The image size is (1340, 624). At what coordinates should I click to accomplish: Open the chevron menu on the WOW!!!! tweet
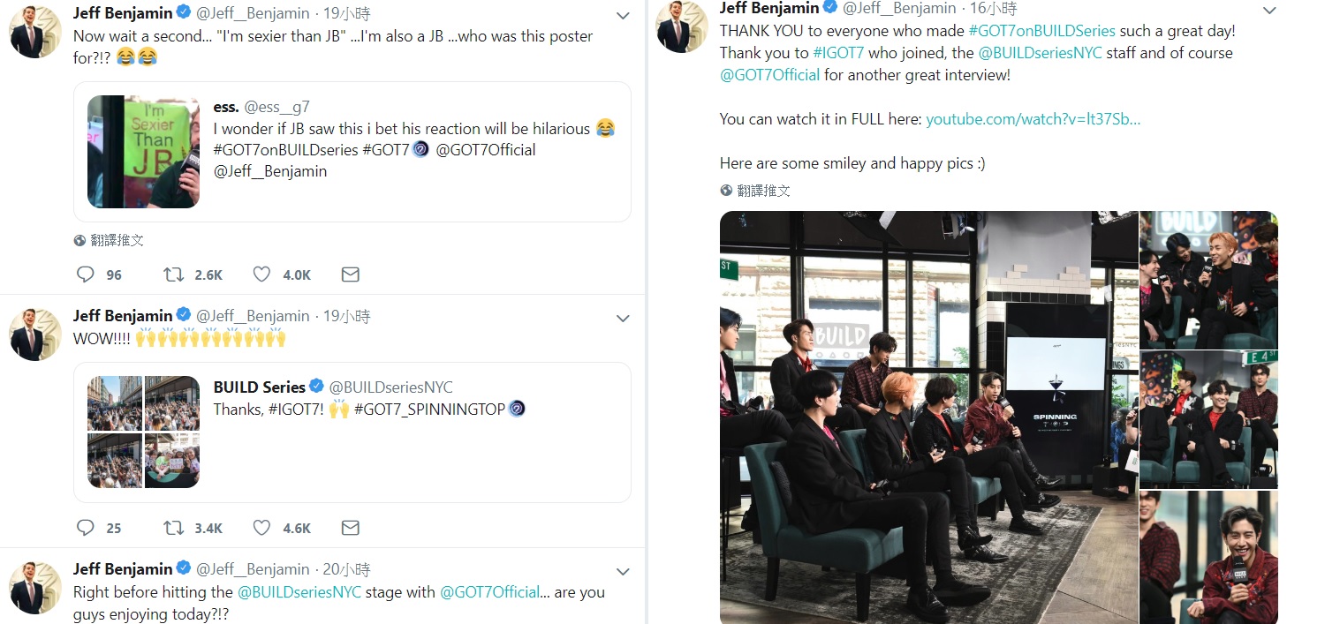click(623, 319)
